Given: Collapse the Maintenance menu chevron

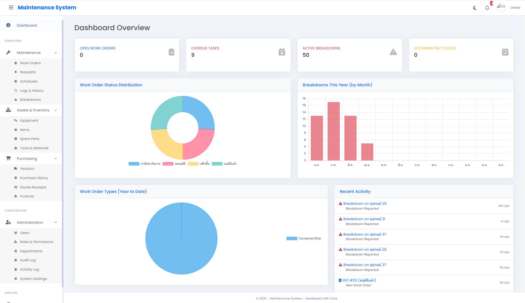Looking at the screenshot, I should tap(56, 53).
